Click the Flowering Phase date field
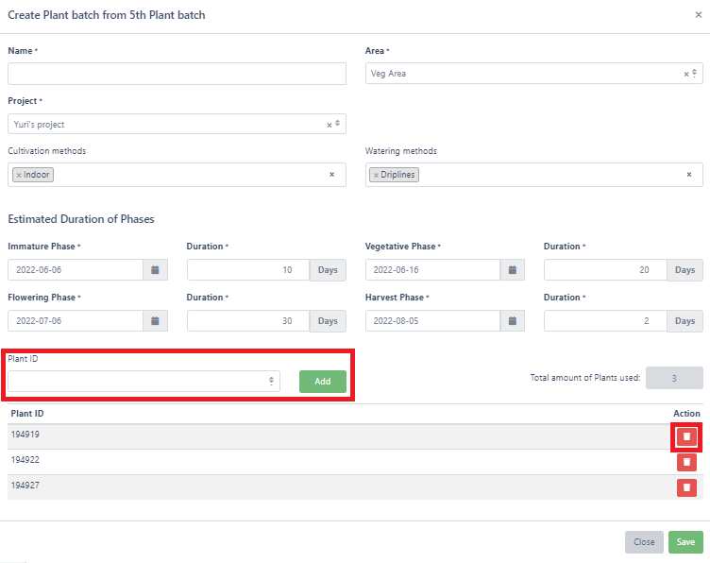Viewport: 710px width, 563px height. [x=76, y=321]
